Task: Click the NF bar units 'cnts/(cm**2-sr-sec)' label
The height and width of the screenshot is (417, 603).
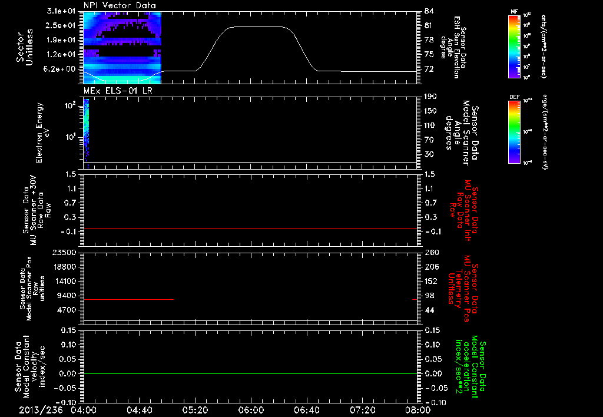Action: point(544,46)
